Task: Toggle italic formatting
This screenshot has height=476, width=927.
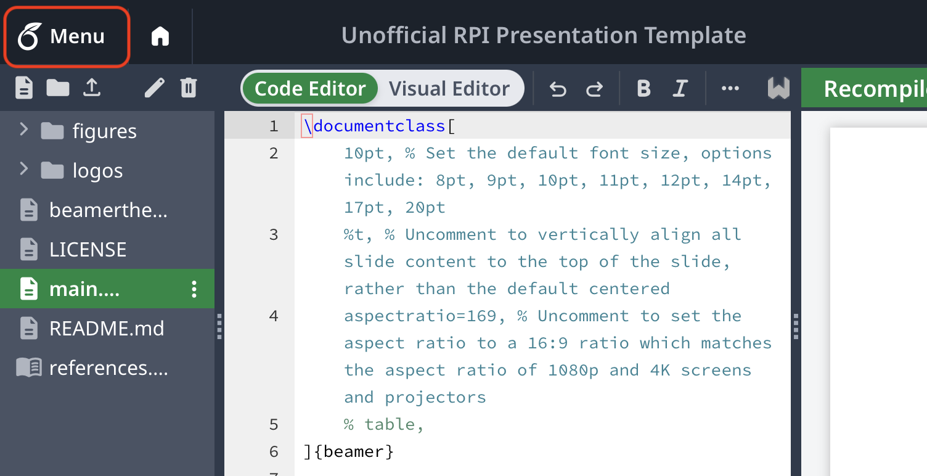Action: (x=680, y=89)
